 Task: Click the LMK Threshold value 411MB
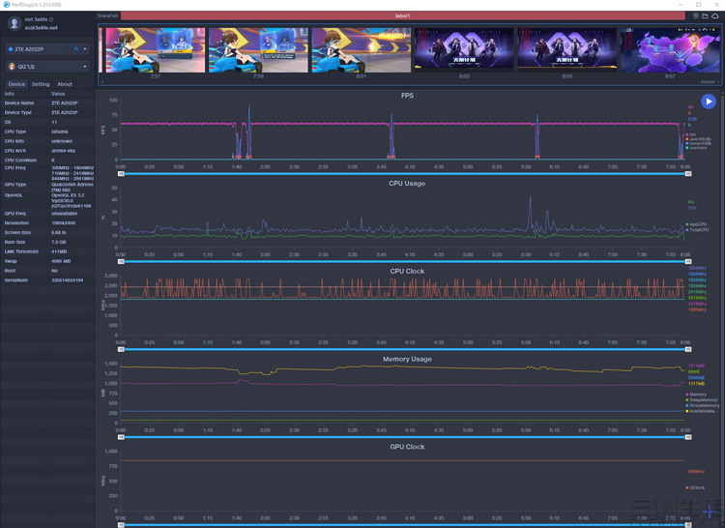point(59,251)
